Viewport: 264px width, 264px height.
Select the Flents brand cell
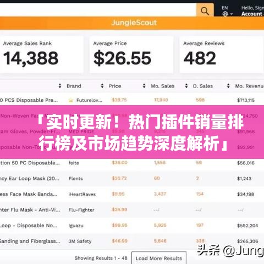pos(75,179)
